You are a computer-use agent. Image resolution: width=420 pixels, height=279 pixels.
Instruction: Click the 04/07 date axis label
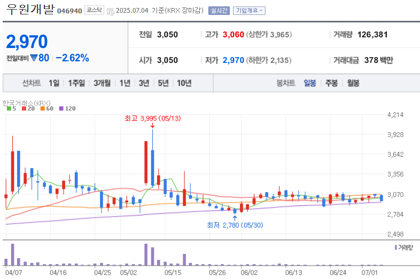(x=14, y=273)
